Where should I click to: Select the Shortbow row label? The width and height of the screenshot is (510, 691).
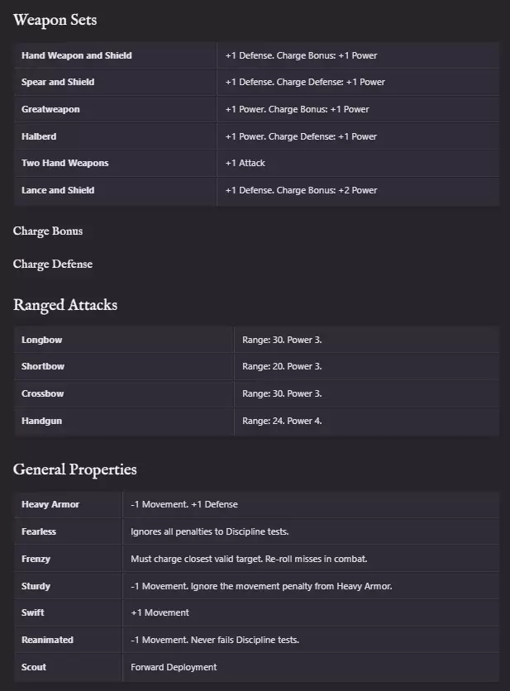pyautogui.click(x=43, y=366)
